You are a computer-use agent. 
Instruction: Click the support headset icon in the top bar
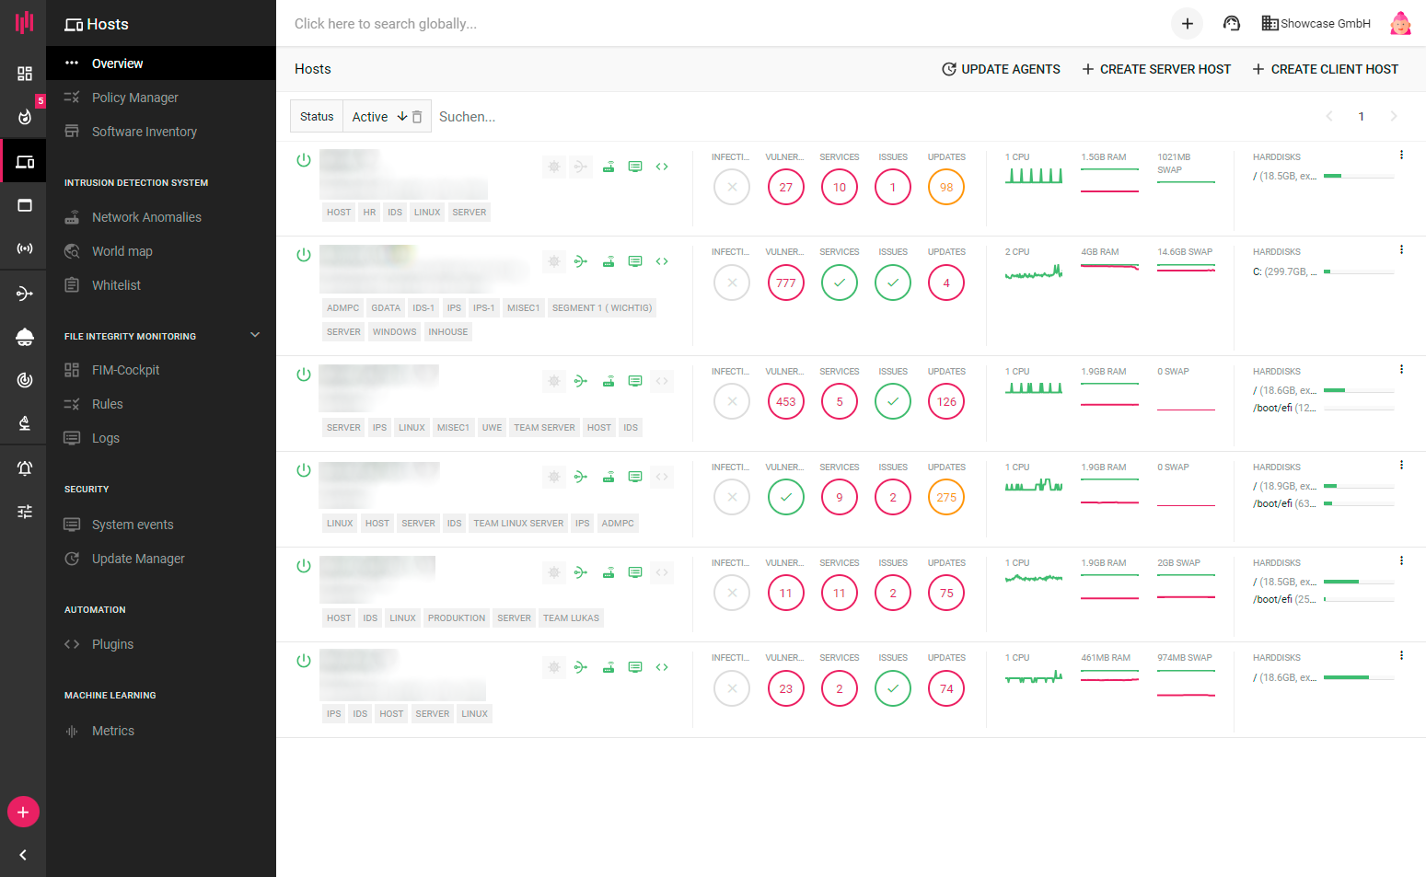click(1231, 24)
